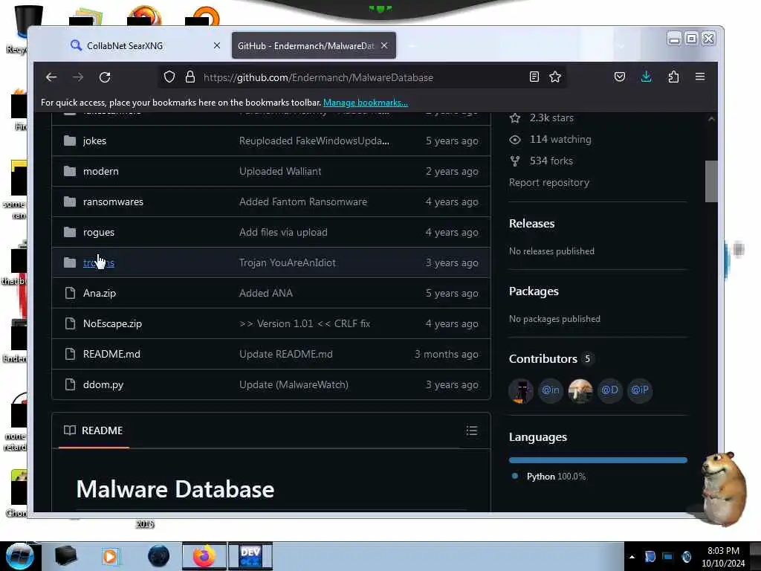Screen dimensions: 761x571
Task: Click the trojans folder icon
Action: (x=70, y=262)
